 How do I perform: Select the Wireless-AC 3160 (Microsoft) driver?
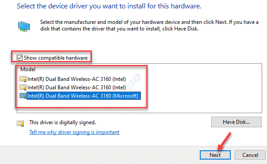pos(84,96)
